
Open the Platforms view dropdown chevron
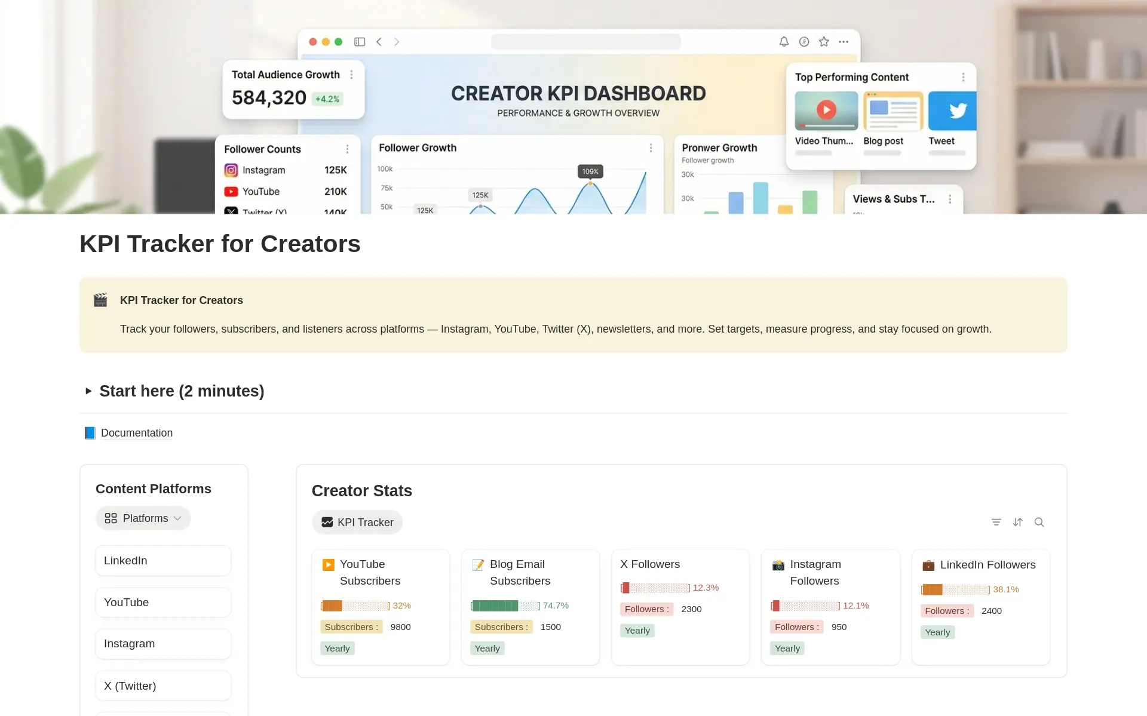(177, 518)
